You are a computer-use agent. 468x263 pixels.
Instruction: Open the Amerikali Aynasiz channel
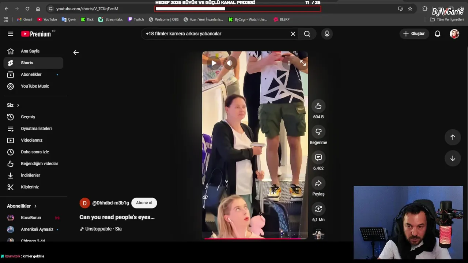click(x=33, y=229)
